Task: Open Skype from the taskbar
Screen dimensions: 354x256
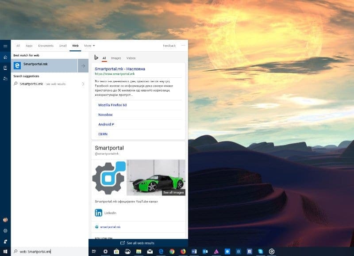Action: click(261, 252)
